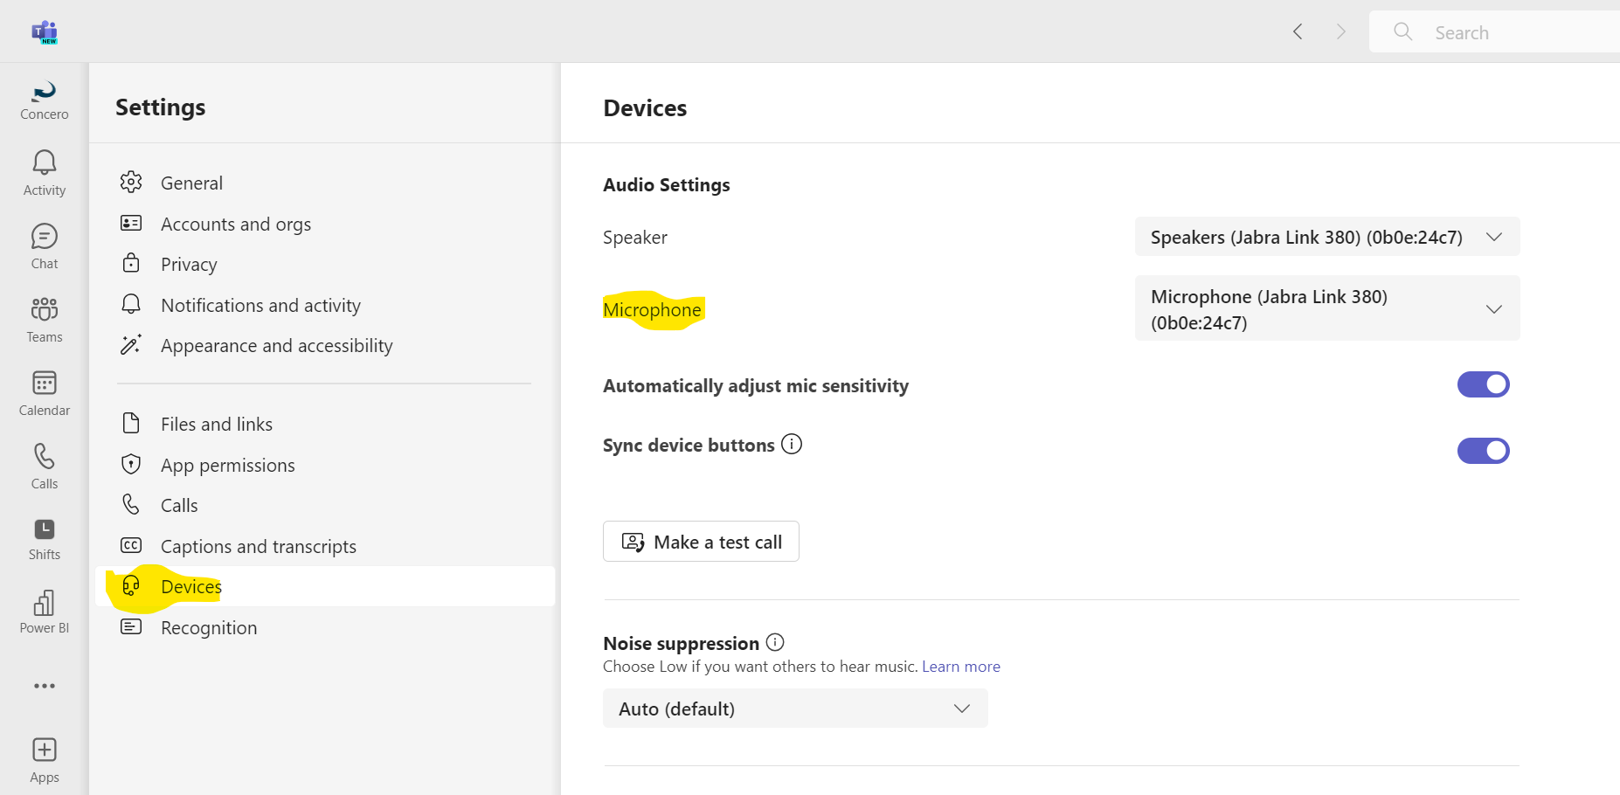The image size is (1620, 795).
Task: Open the Microphone device dropdown
Action: click(1326, 309)
